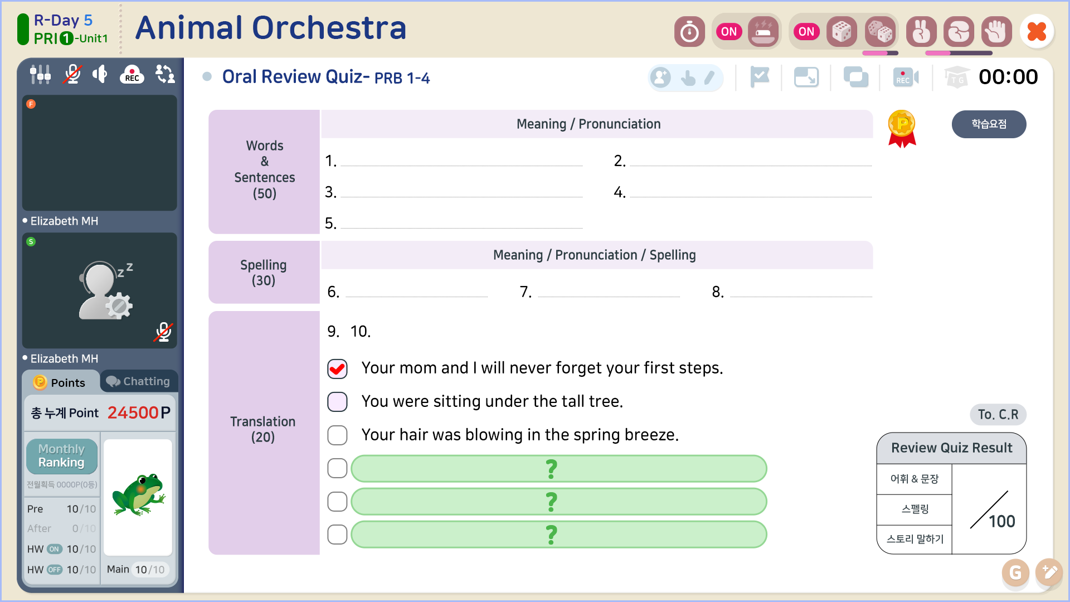Click the rock fist hand icon
This screenshot has height=602, width=1070.
click(959, 32)
